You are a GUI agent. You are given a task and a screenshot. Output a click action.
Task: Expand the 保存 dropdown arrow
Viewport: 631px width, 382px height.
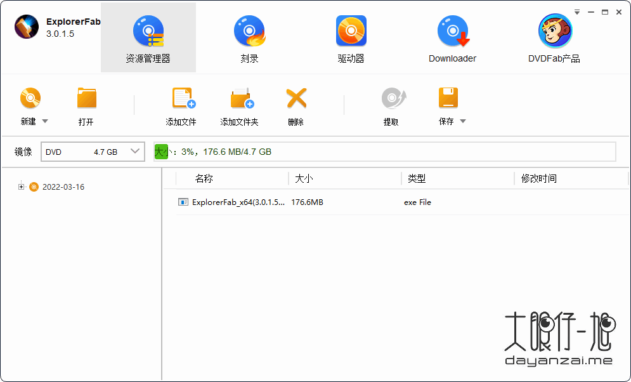[463, 121]
